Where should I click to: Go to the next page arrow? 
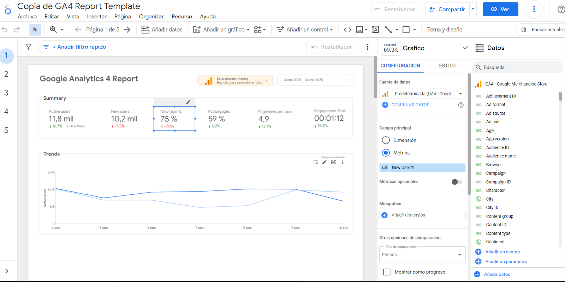tap(127, 30)
